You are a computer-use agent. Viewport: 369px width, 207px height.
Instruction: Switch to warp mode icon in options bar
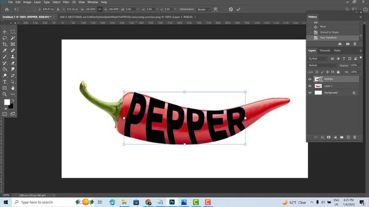pyautogui.click(x=215, y=9)
